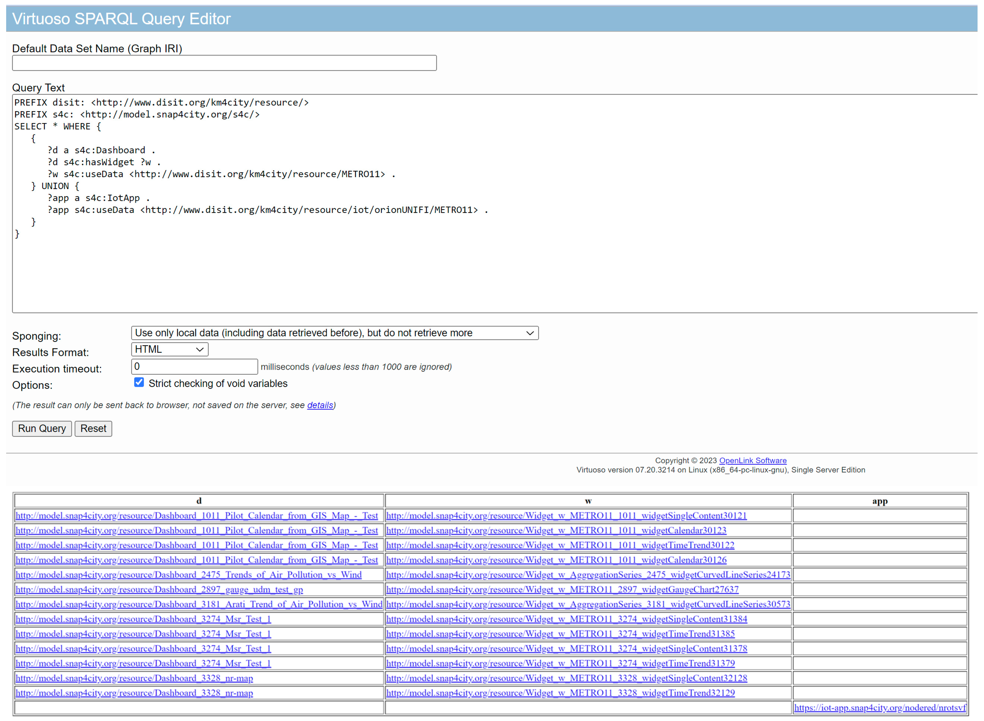Open the OpenLink Software link
Screen dimensions: 984x721
[752, 460]
